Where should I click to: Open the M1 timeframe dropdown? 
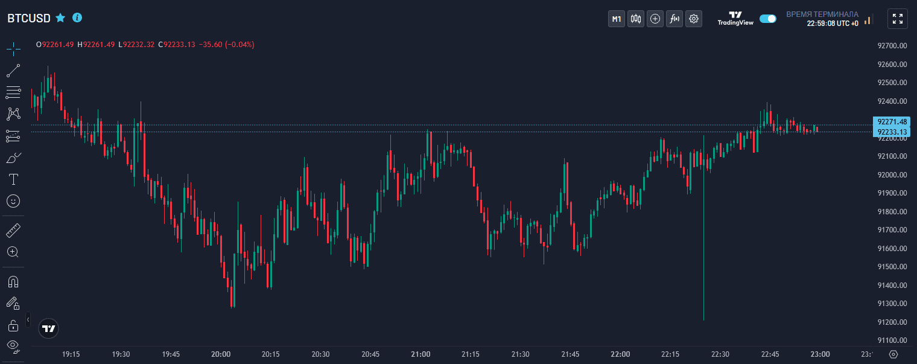pyautogui.click(x=616, y=19)
